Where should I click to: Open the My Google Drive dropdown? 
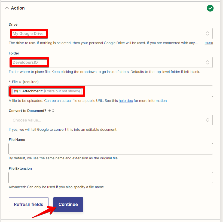(109, 33)
